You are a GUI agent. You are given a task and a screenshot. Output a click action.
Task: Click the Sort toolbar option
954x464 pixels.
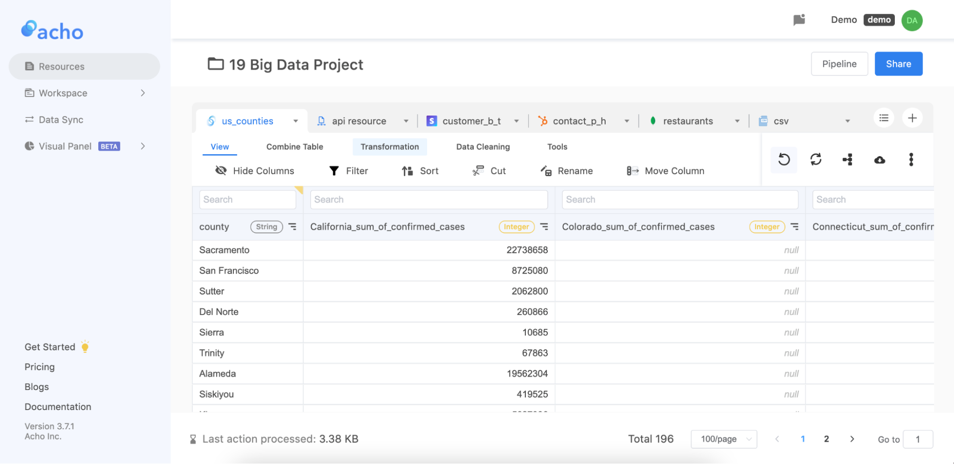[x=419, y=170]
